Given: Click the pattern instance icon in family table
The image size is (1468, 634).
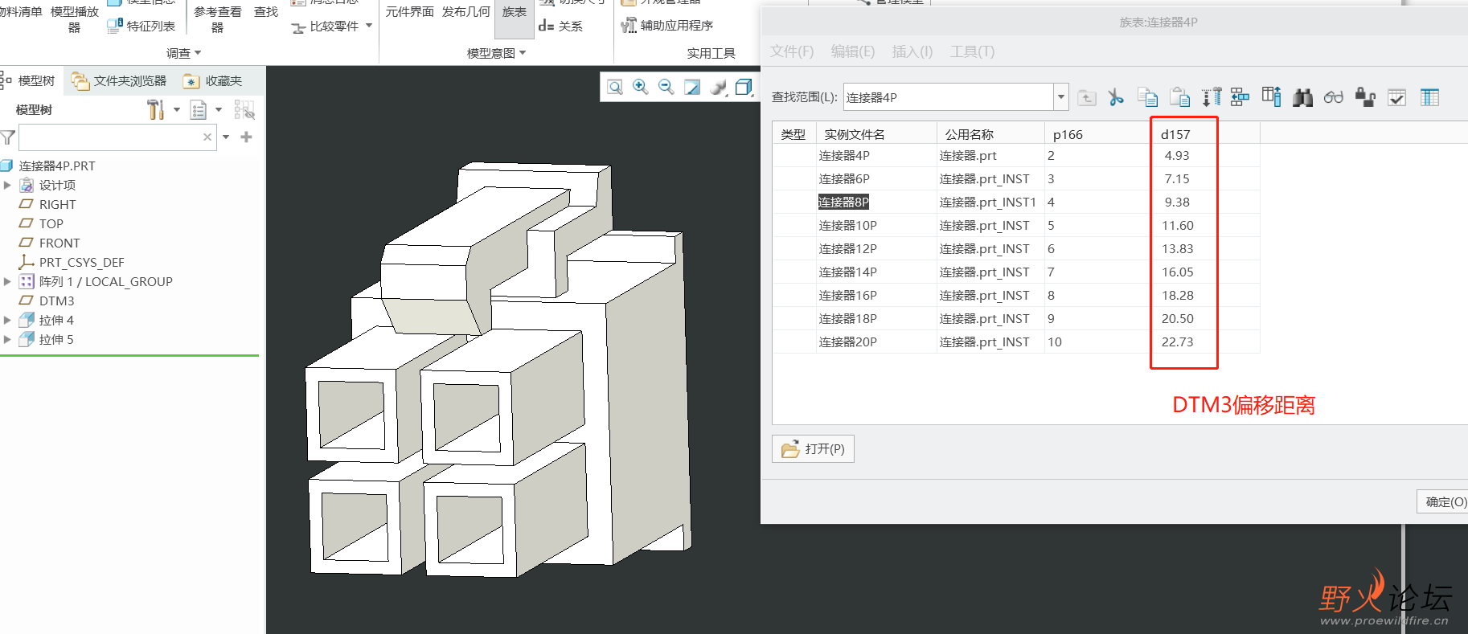Looking at the screenshot, I should point(1240,97).
